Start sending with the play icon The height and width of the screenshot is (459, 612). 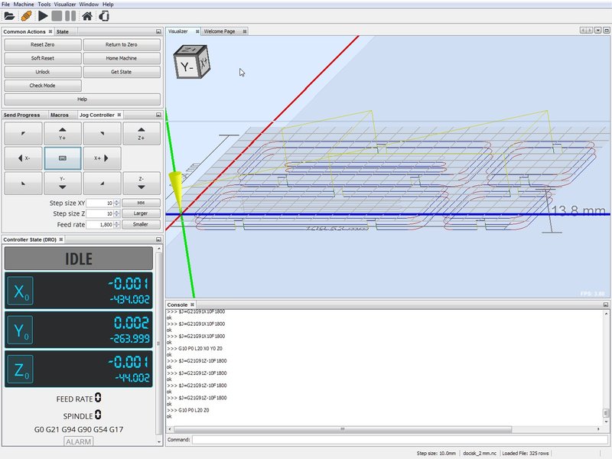(x=43, y=16)
